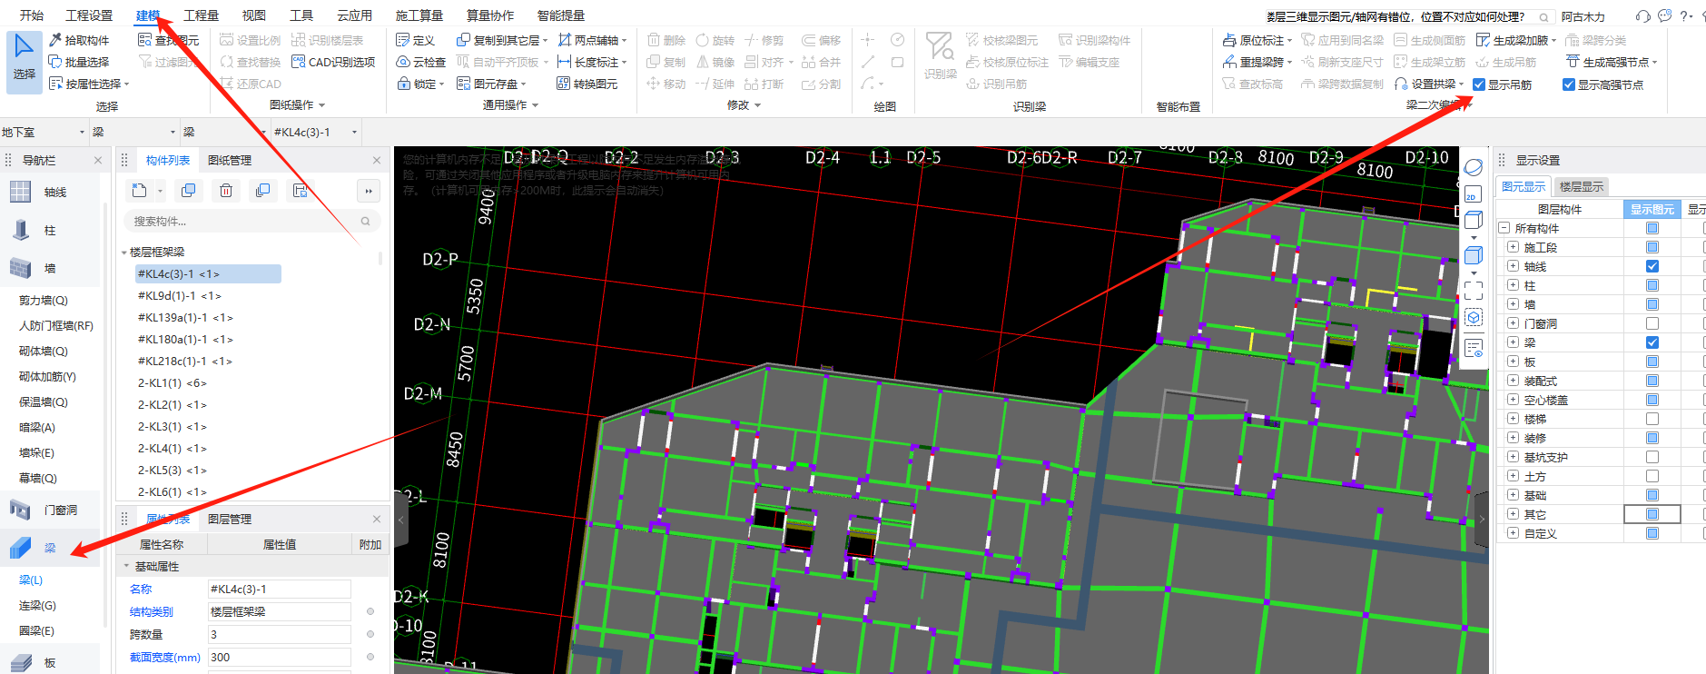Open CAD识别选项 settings

pos(333,62)
